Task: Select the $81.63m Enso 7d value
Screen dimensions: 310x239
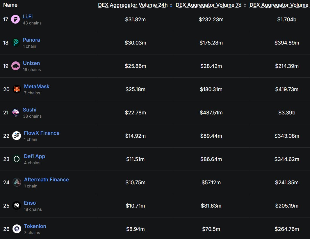Action: click(211, 206)
